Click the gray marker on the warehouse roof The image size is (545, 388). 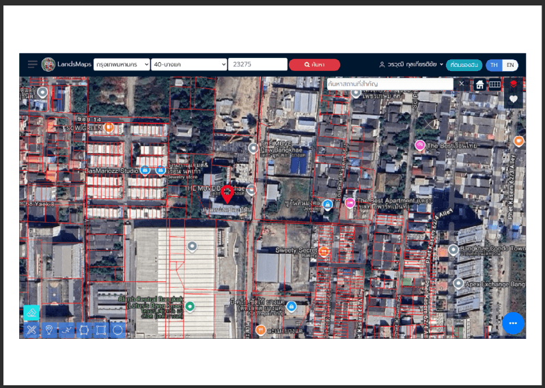pos(192,247)
